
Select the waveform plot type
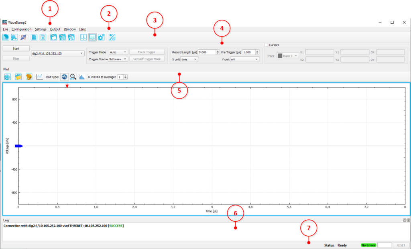click(65, 77)
